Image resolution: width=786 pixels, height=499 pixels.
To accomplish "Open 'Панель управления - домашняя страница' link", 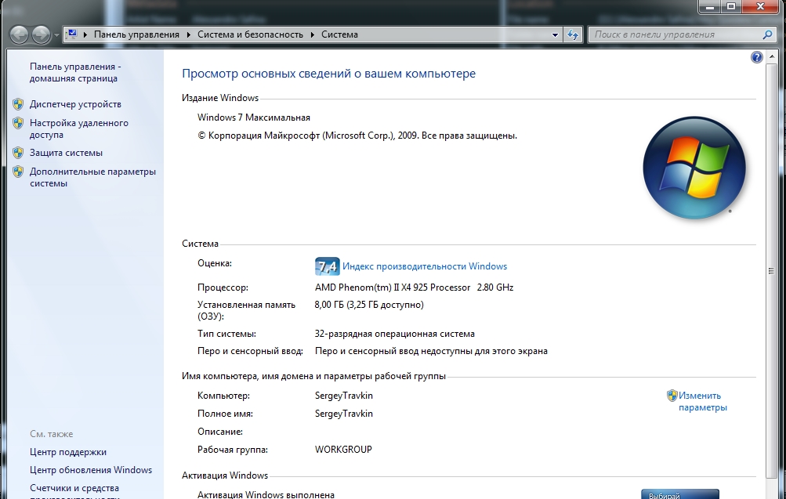I will [75, 73].
